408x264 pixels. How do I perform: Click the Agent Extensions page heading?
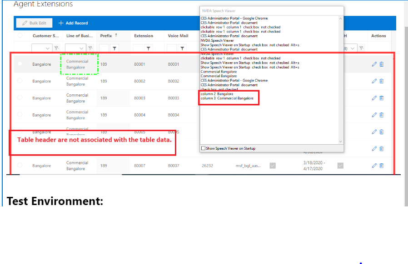tap(43, 4)
